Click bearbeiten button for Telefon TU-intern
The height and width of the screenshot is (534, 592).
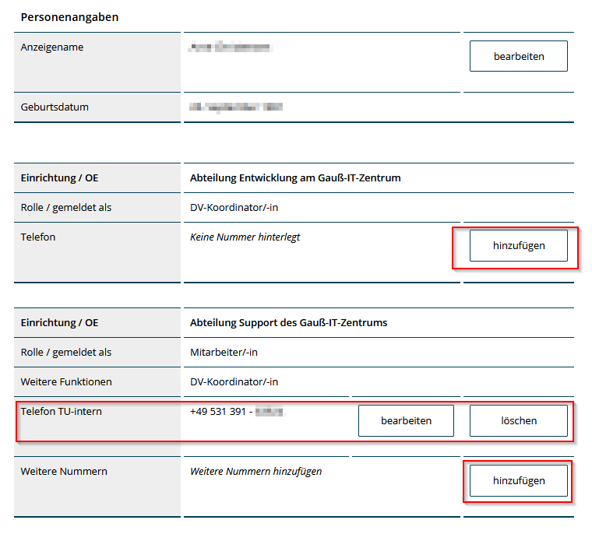coord(406,421)
